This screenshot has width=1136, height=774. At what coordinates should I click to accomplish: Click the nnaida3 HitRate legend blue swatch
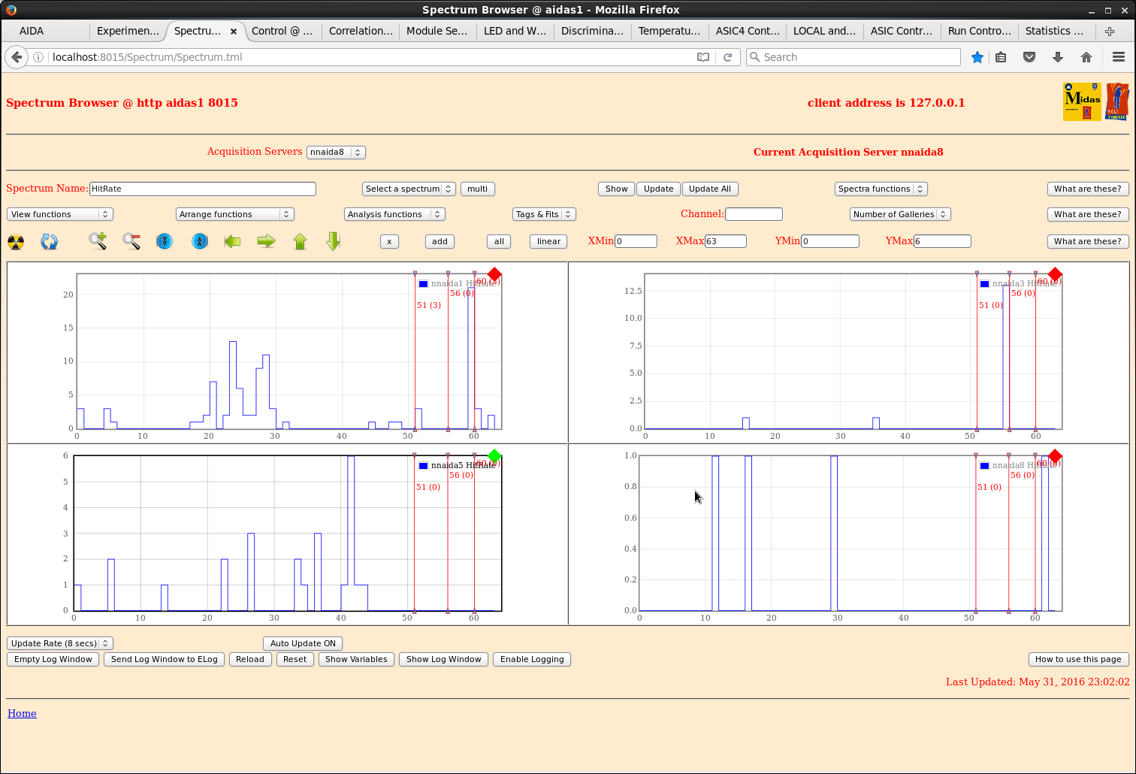point(985,284)
